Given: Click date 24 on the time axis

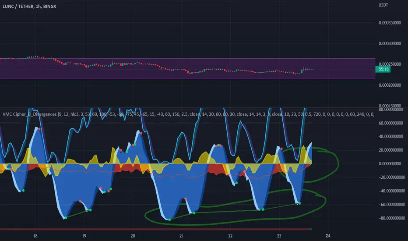Looking at the screenshot, I should point(328,236).
